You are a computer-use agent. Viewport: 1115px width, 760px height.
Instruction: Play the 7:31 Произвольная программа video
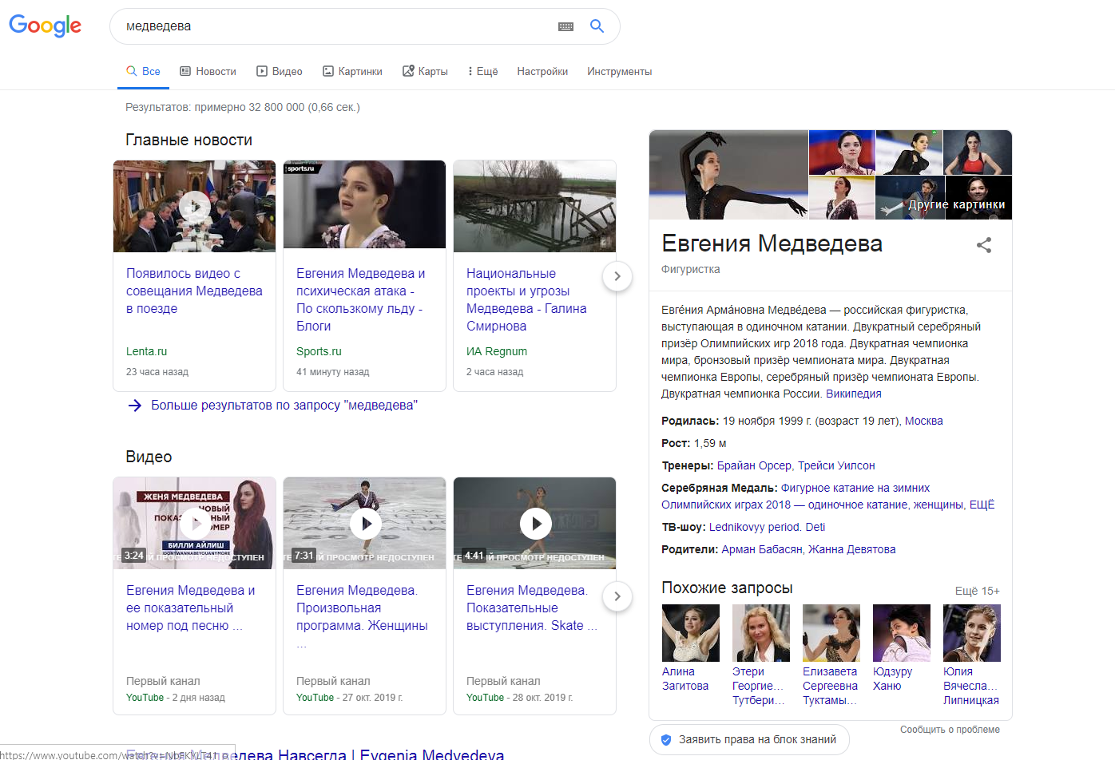coord(365,524)
